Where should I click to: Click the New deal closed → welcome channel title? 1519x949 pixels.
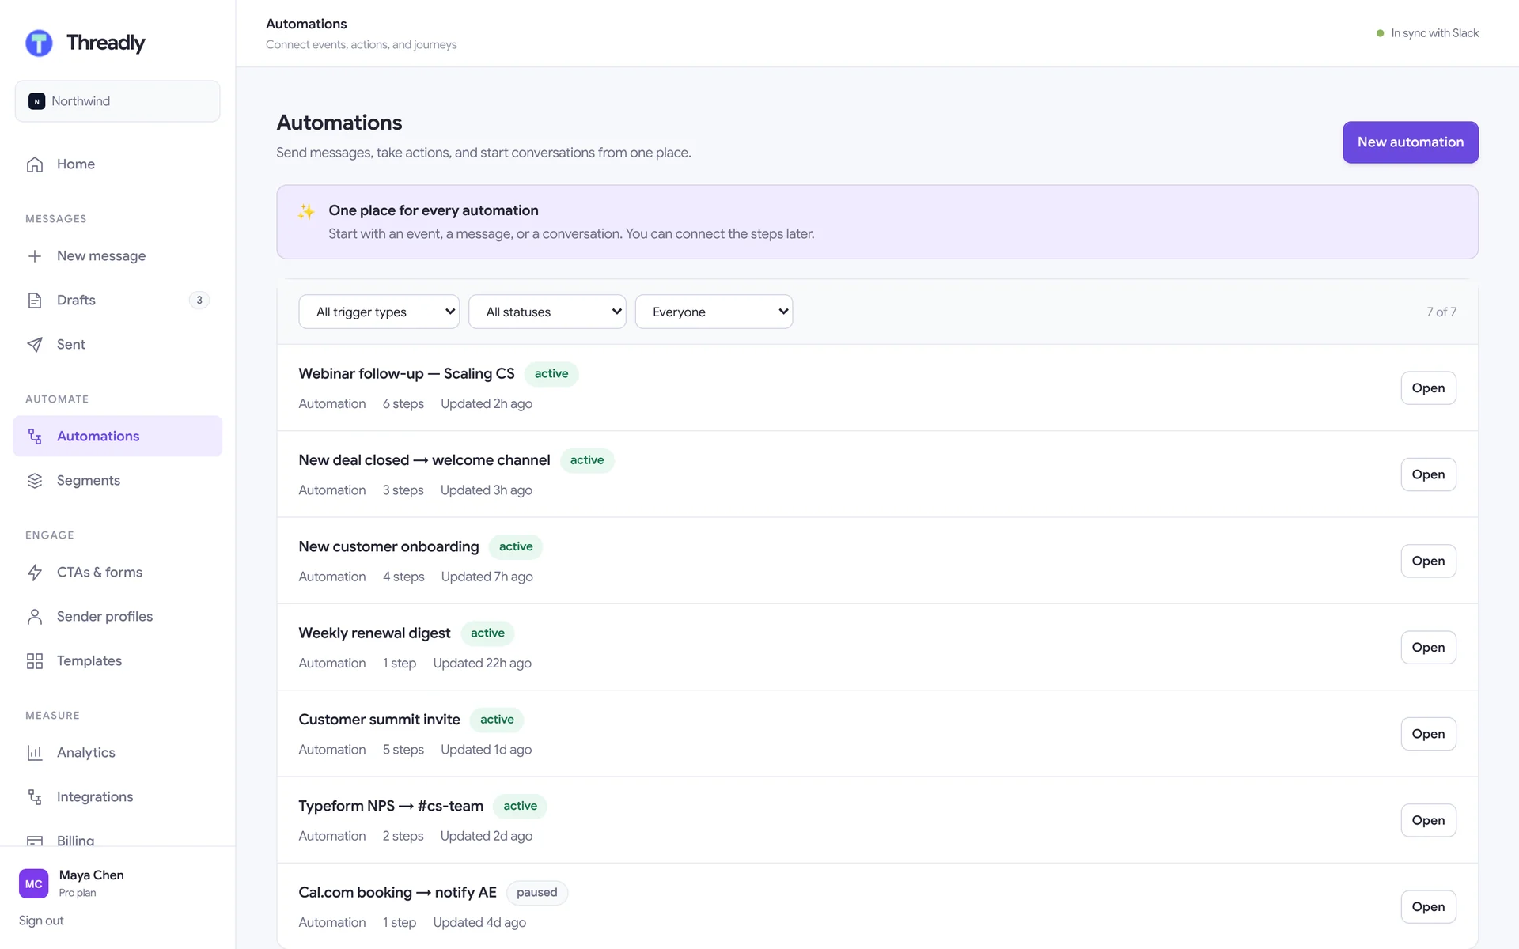tap(424, 460)
